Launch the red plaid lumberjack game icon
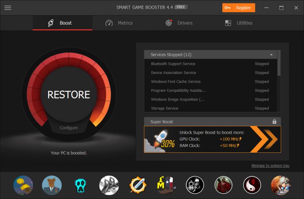 223,185
